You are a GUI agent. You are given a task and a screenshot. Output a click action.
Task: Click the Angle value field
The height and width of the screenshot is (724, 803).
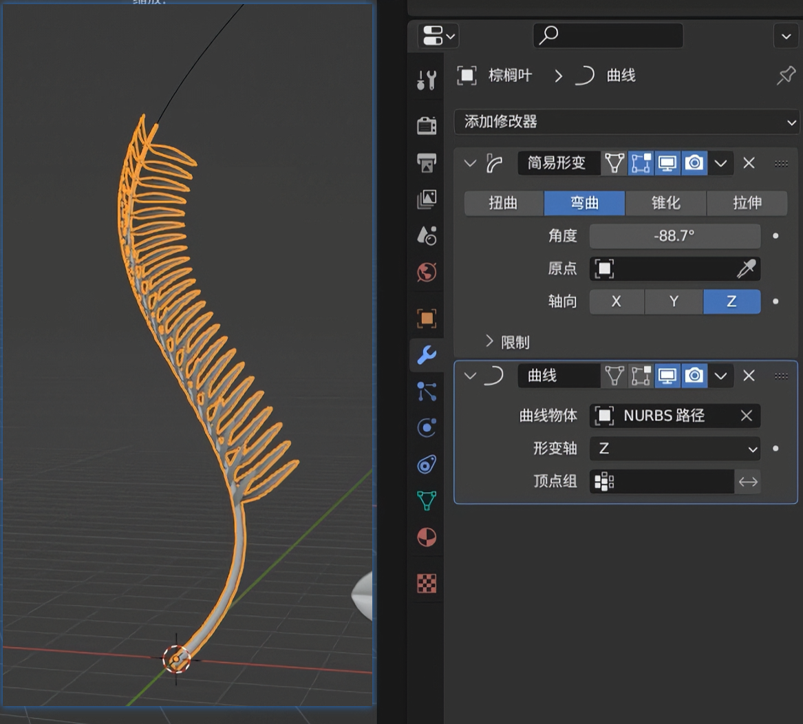[674, 236]
